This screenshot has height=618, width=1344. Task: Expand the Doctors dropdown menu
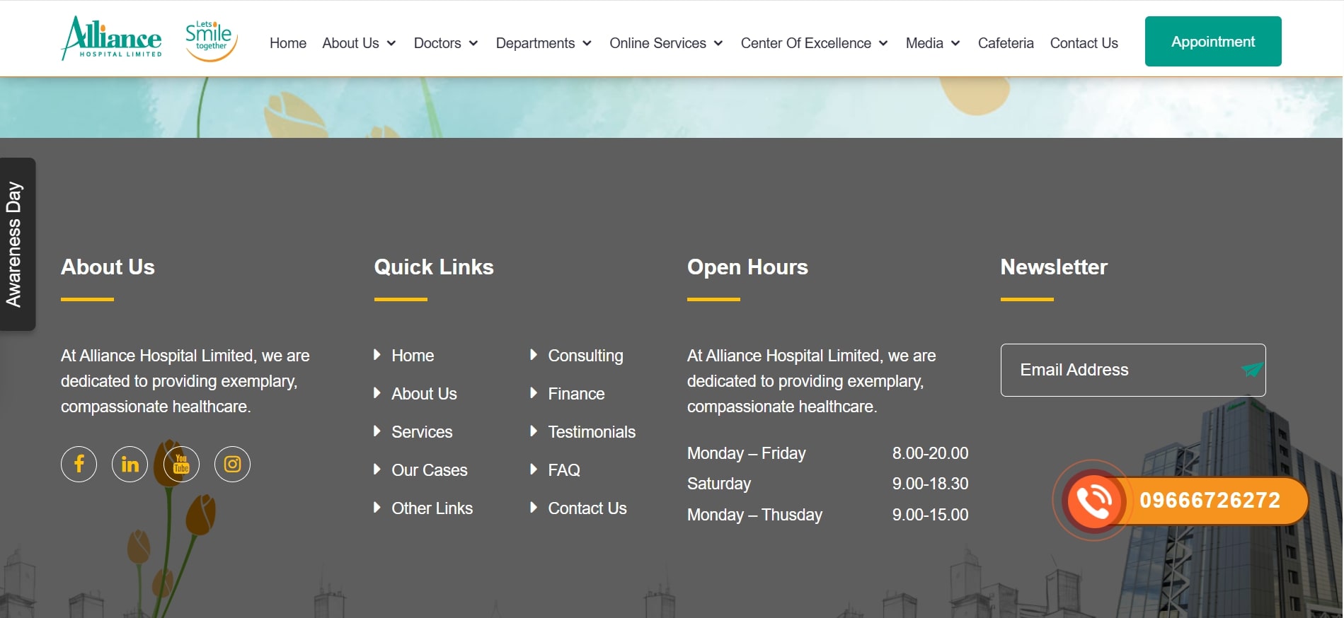pos(445,43)
